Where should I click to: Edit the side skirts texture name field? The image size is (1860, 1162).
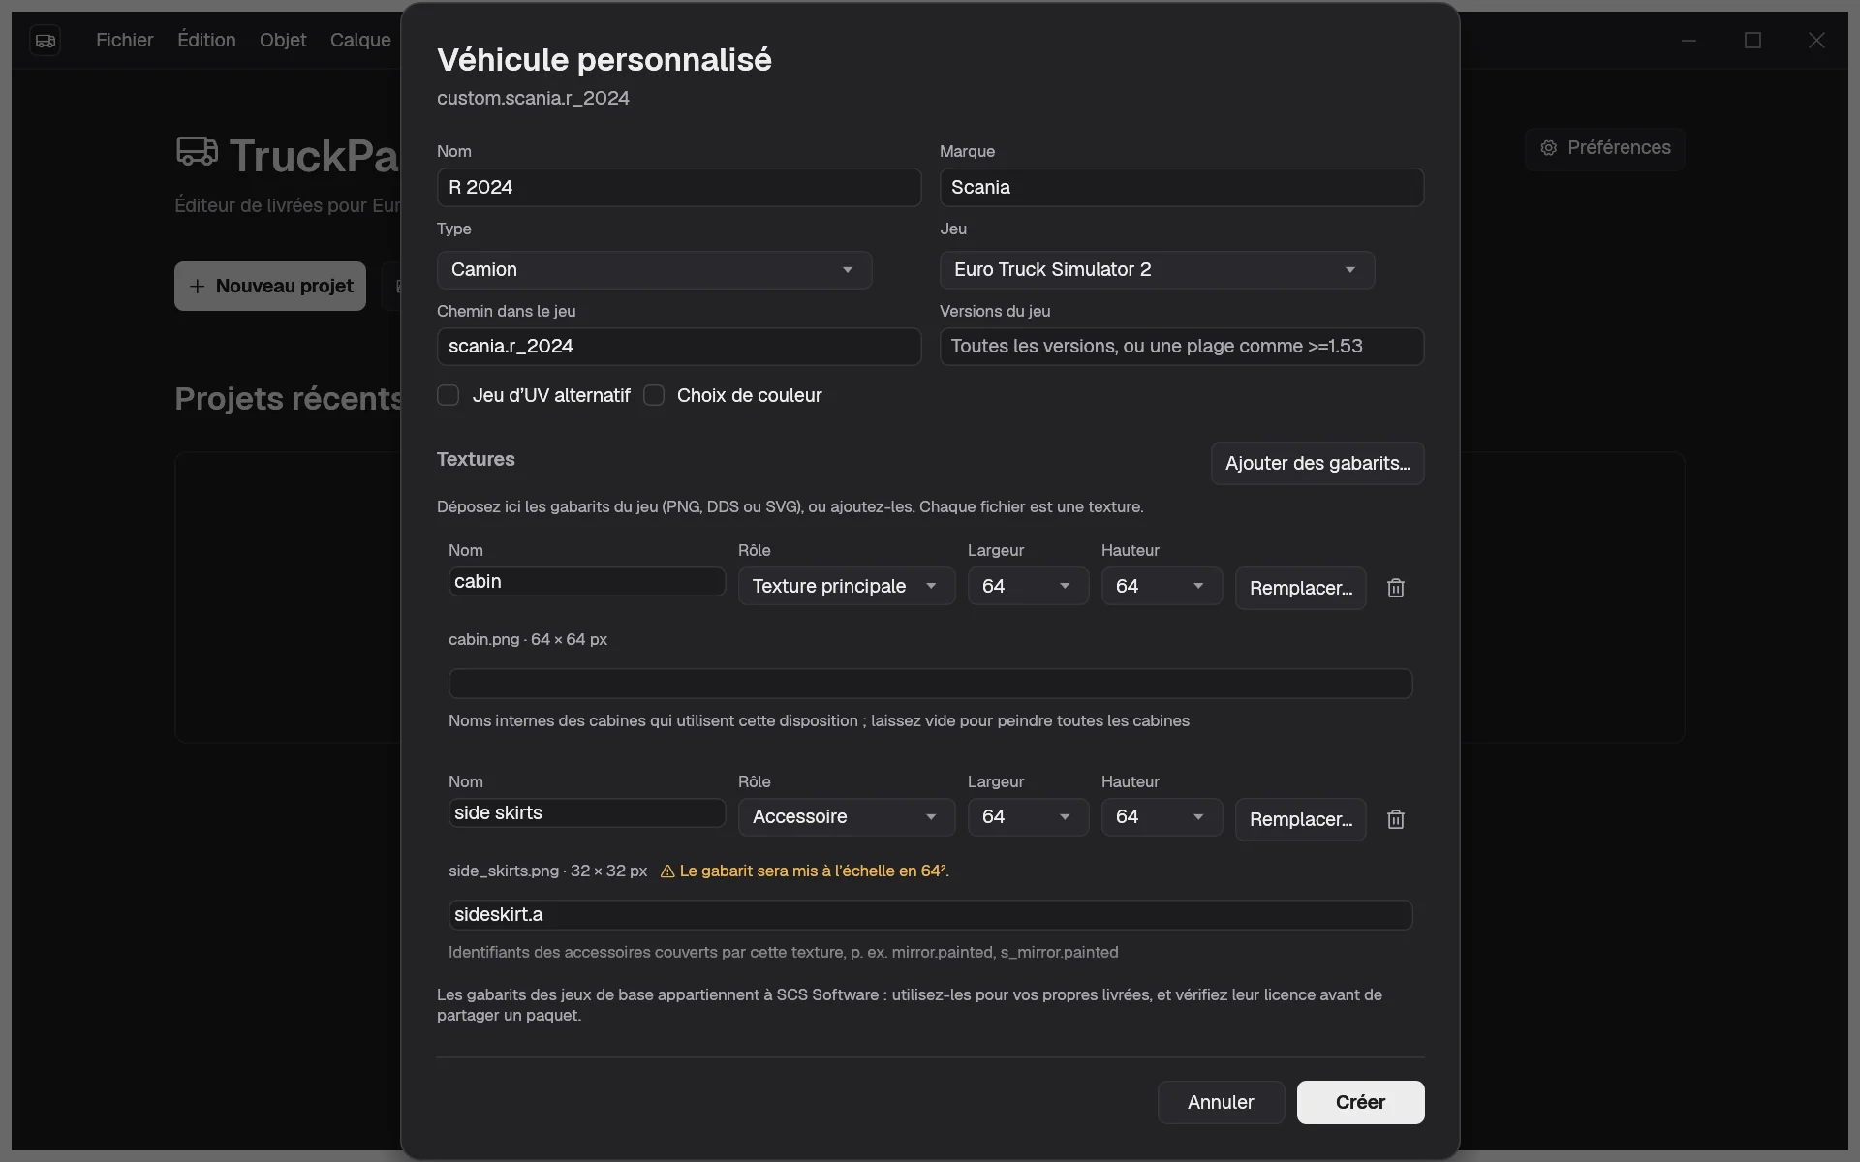click(586, 812)
